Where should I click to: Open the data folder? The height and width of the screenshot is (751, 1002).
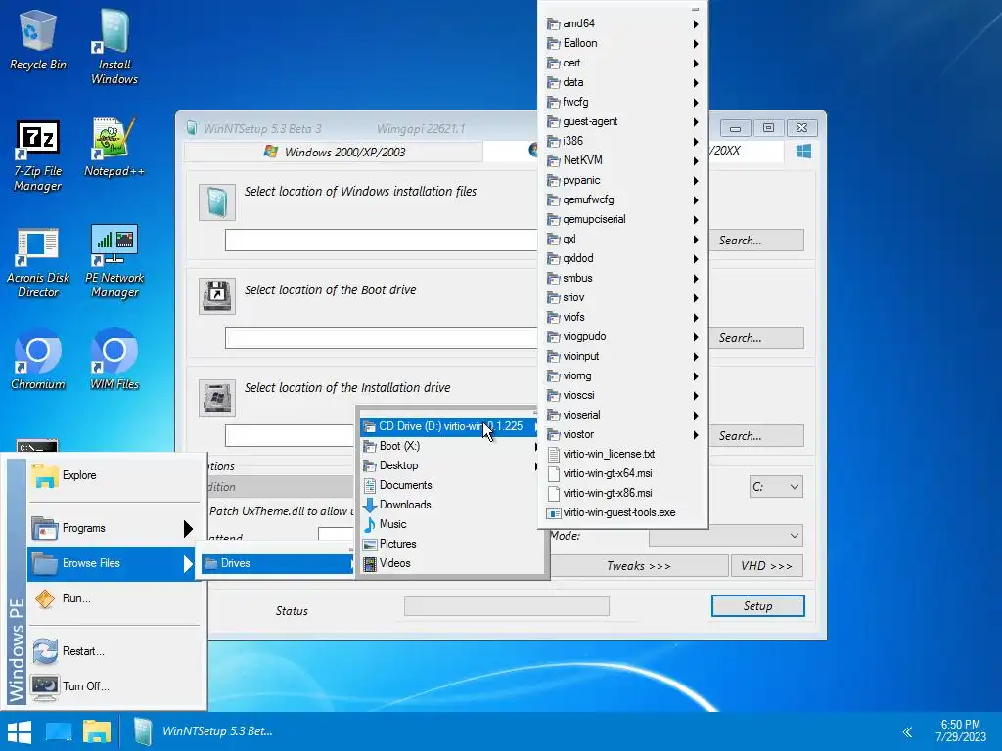(x=623, y=82)
